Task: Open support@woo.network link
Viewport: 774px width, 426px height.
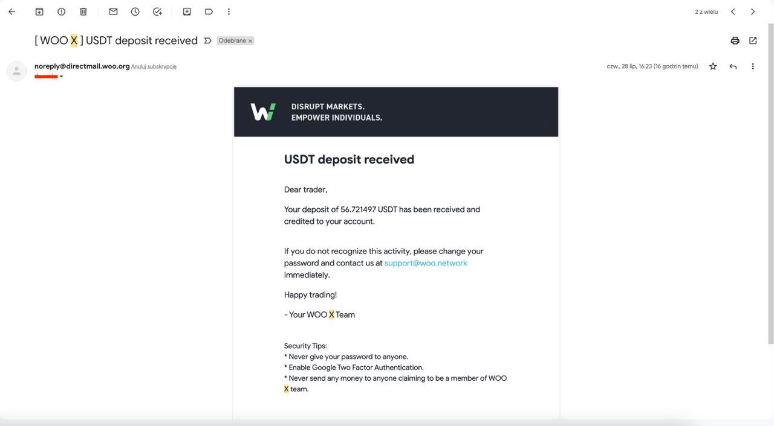Action: [426, 263]
